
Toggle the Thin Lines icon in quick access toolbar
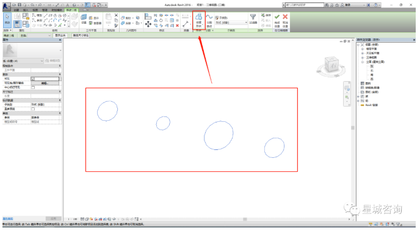(x=87, y=5)
